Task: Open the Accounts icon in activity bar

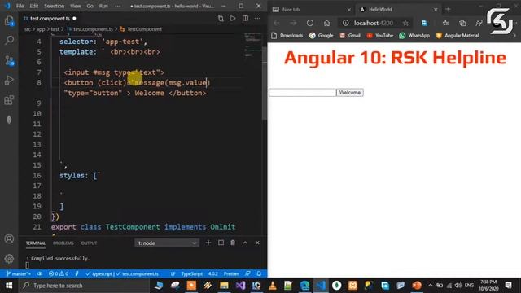Action: [9, 238]
